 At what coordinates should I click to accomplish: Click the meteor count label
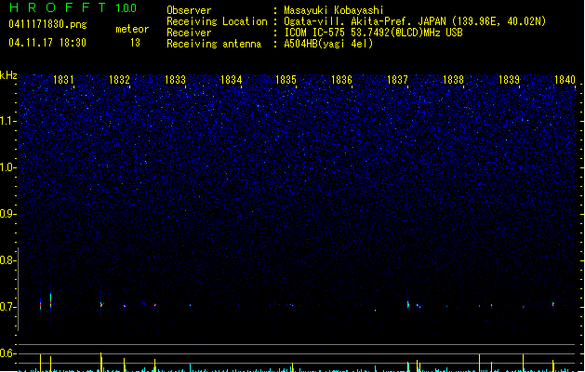(x=132, y=29)
